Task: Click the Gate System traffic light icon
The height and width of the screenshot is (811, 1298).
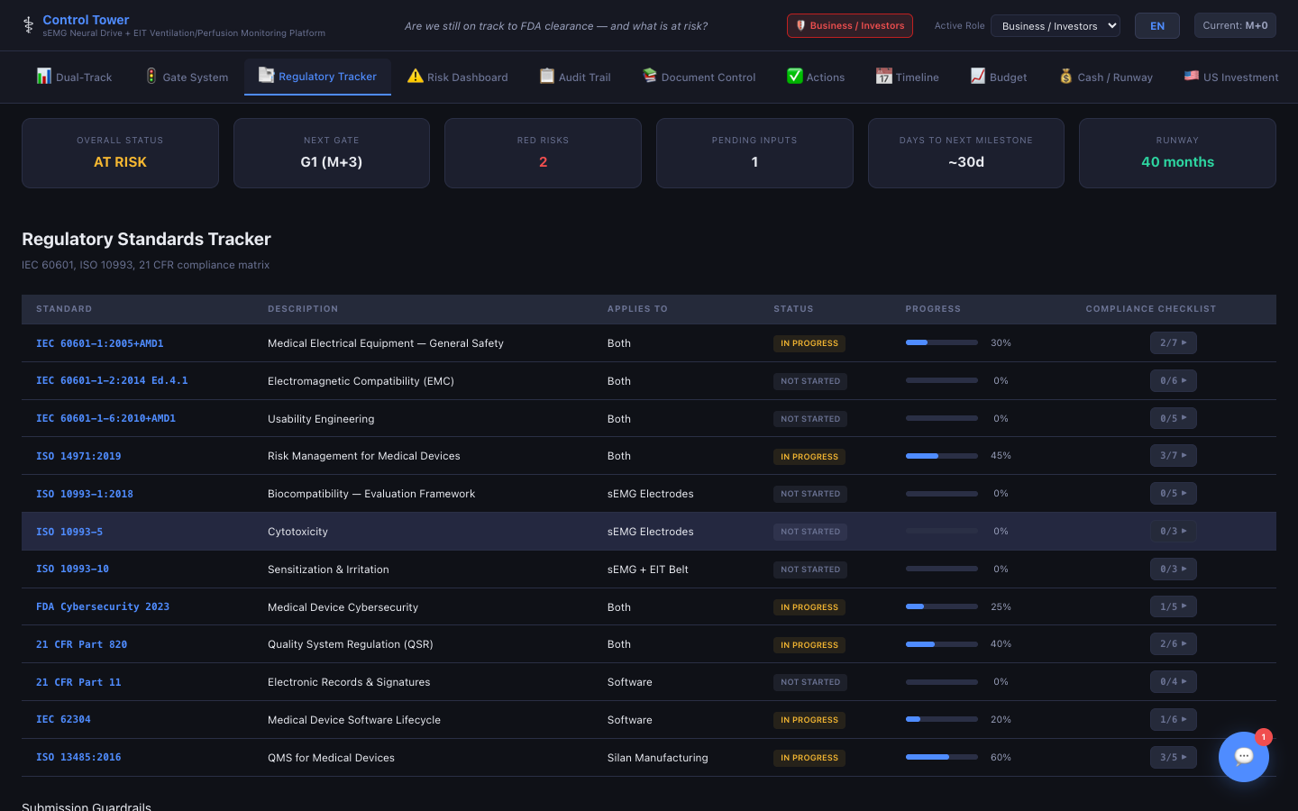Action: click(151, 77)
